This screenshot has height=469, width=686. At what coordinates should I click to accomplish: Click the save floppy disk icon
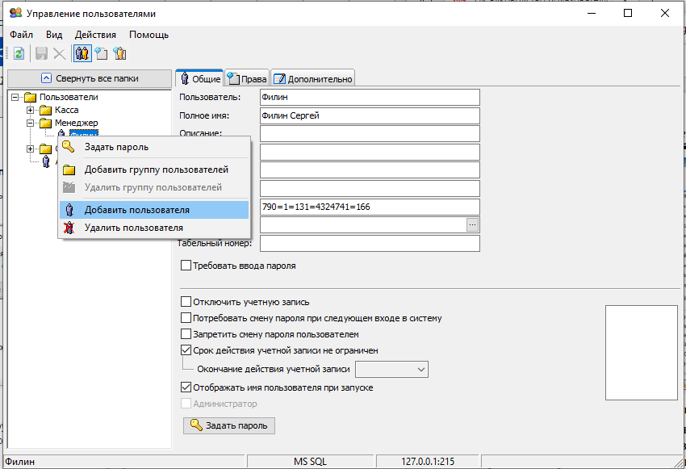click(x=41, y=54)
